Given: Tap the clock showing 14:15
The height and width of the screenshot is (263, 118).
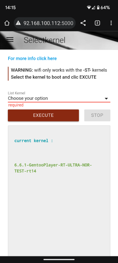Looking at the screenshot, I should tap(10, 8).
